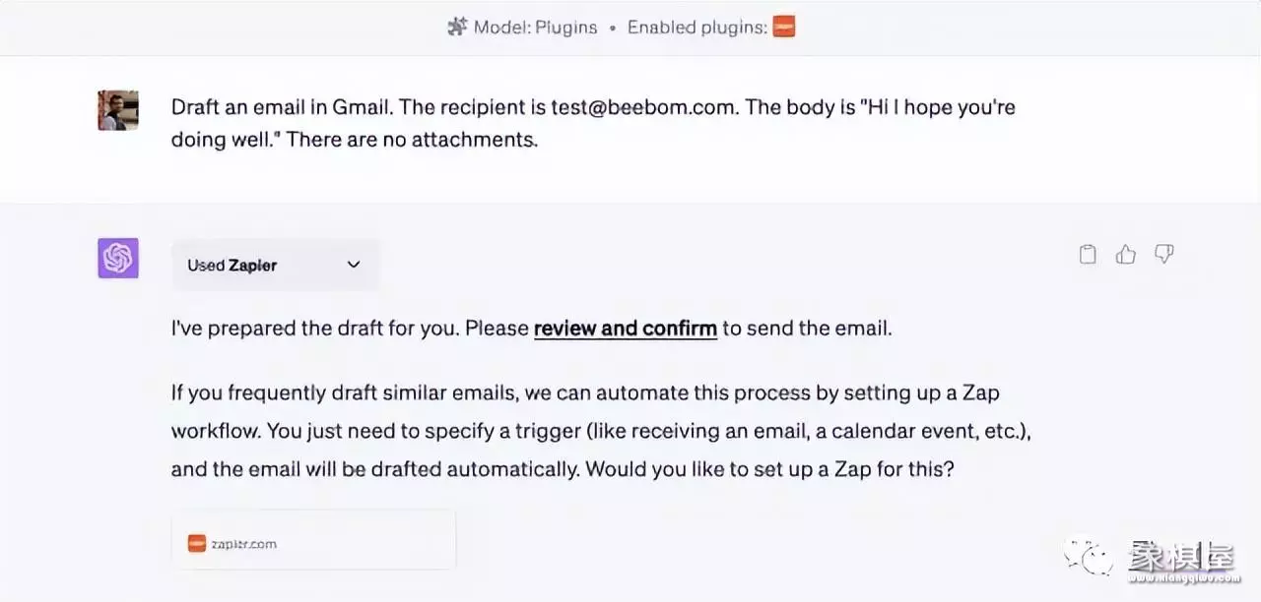Click the zapier.com domain text
Image resolution: width=1261 pixels, height=602 pixels.
point(243,544)
